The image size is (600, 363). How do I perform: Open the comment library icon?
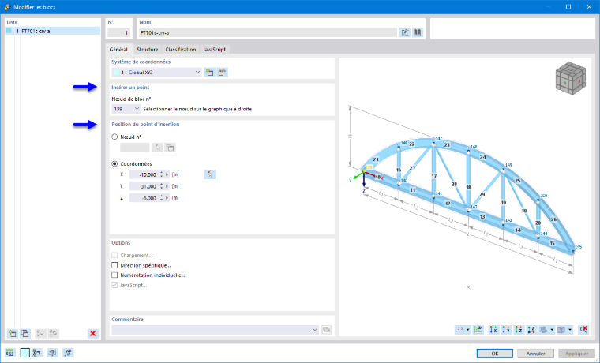click(326, 330)
